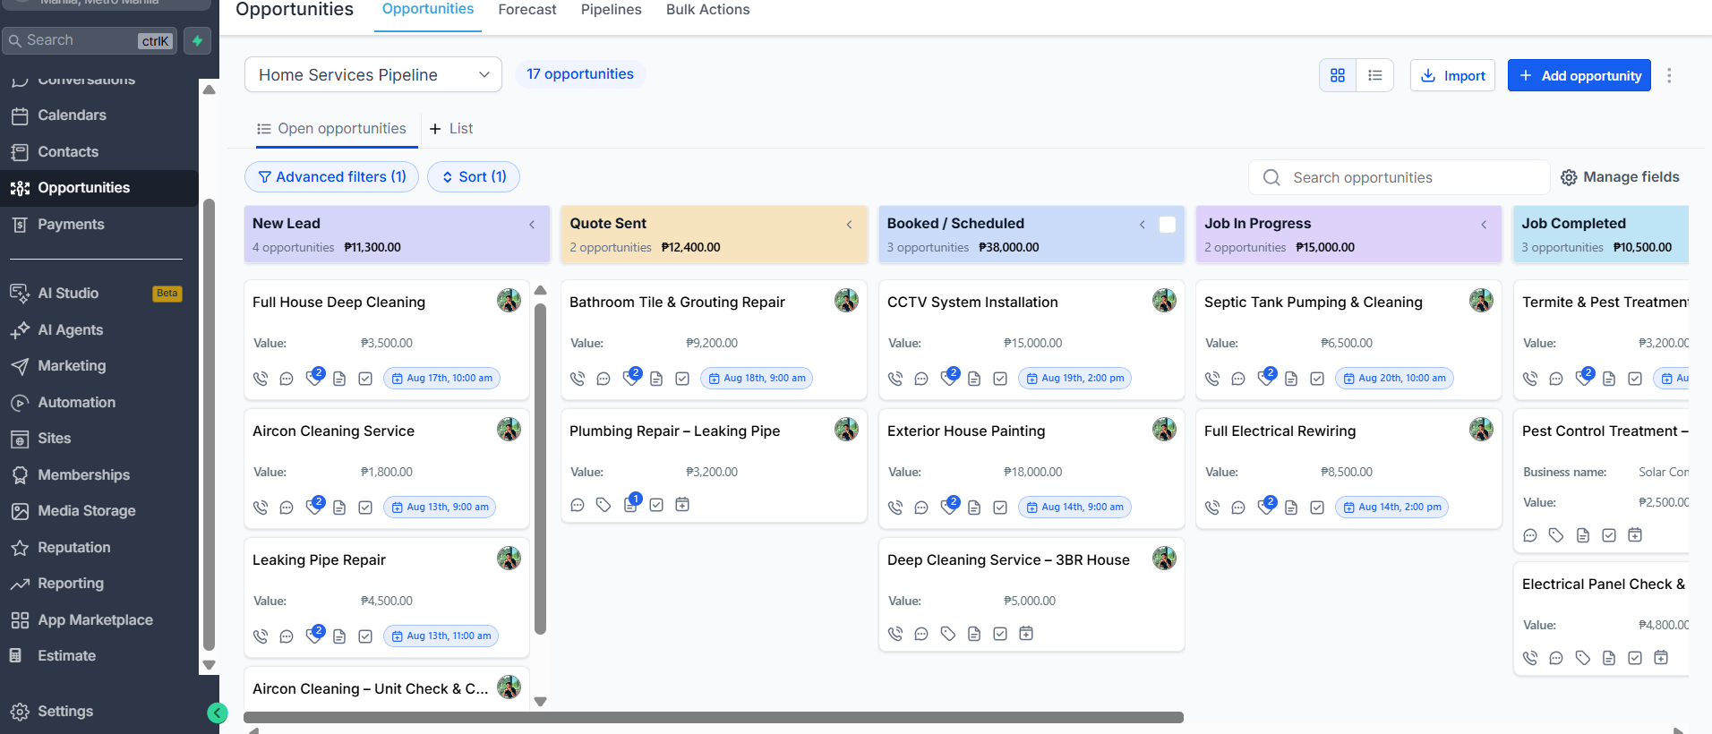Go to the Bulk Actions tab

708,10
